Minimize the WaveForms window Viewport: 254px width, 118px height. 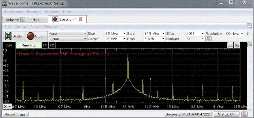[x=221, y=2]
